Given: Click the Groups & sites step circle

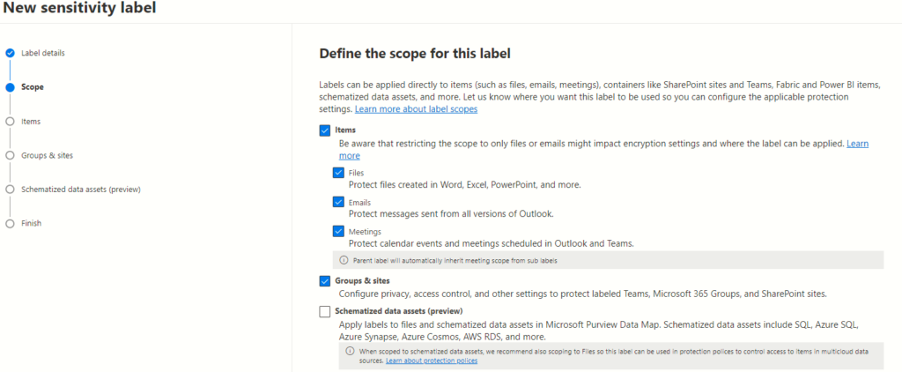Looking at the screenshot, I should 10,155.
